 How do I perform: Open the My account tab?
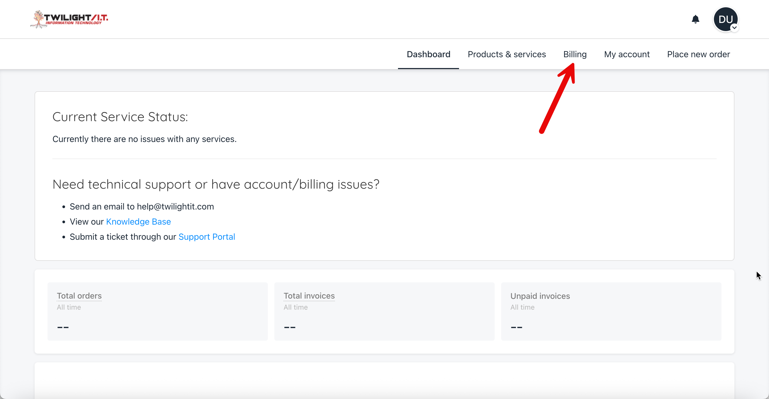[627, 54]
